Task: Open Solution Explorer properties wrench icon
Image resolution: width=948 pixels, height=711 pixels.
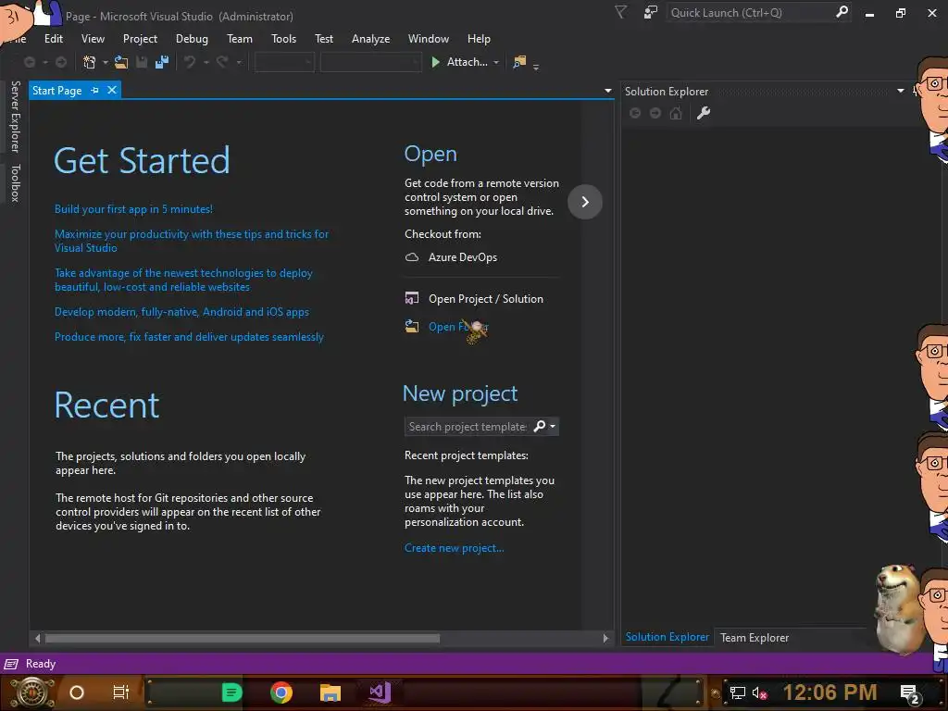Action: pos(704,113)
